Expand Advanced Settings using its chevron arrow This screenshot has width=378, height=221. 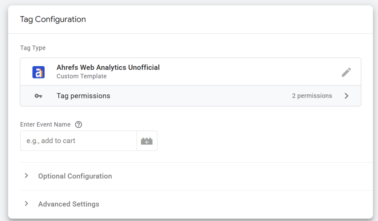click(26, 204)
